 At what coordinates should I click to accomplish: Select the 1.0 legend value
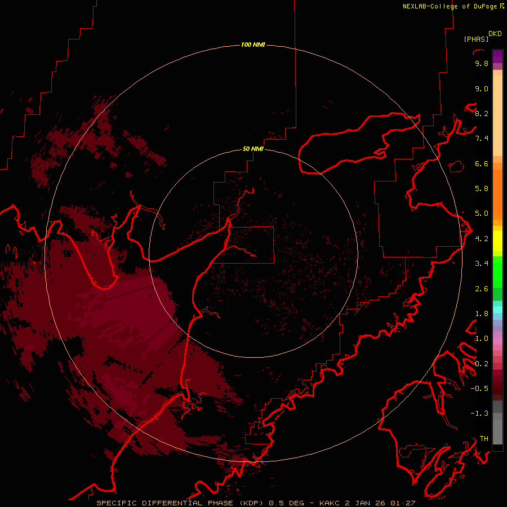pyautogui.click(x=482, y=339)
